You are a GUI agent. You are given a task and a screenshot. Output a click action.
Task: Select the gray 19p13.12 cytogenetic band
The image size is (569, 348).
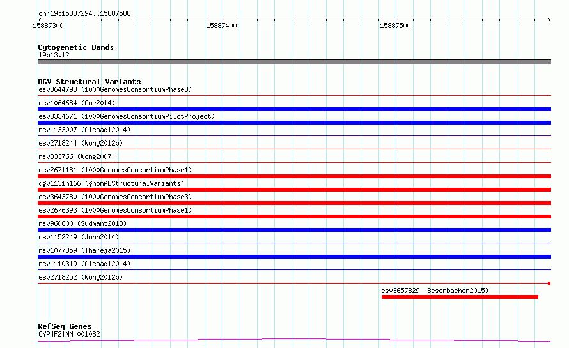pyautogui.click(x=294, y=62)
